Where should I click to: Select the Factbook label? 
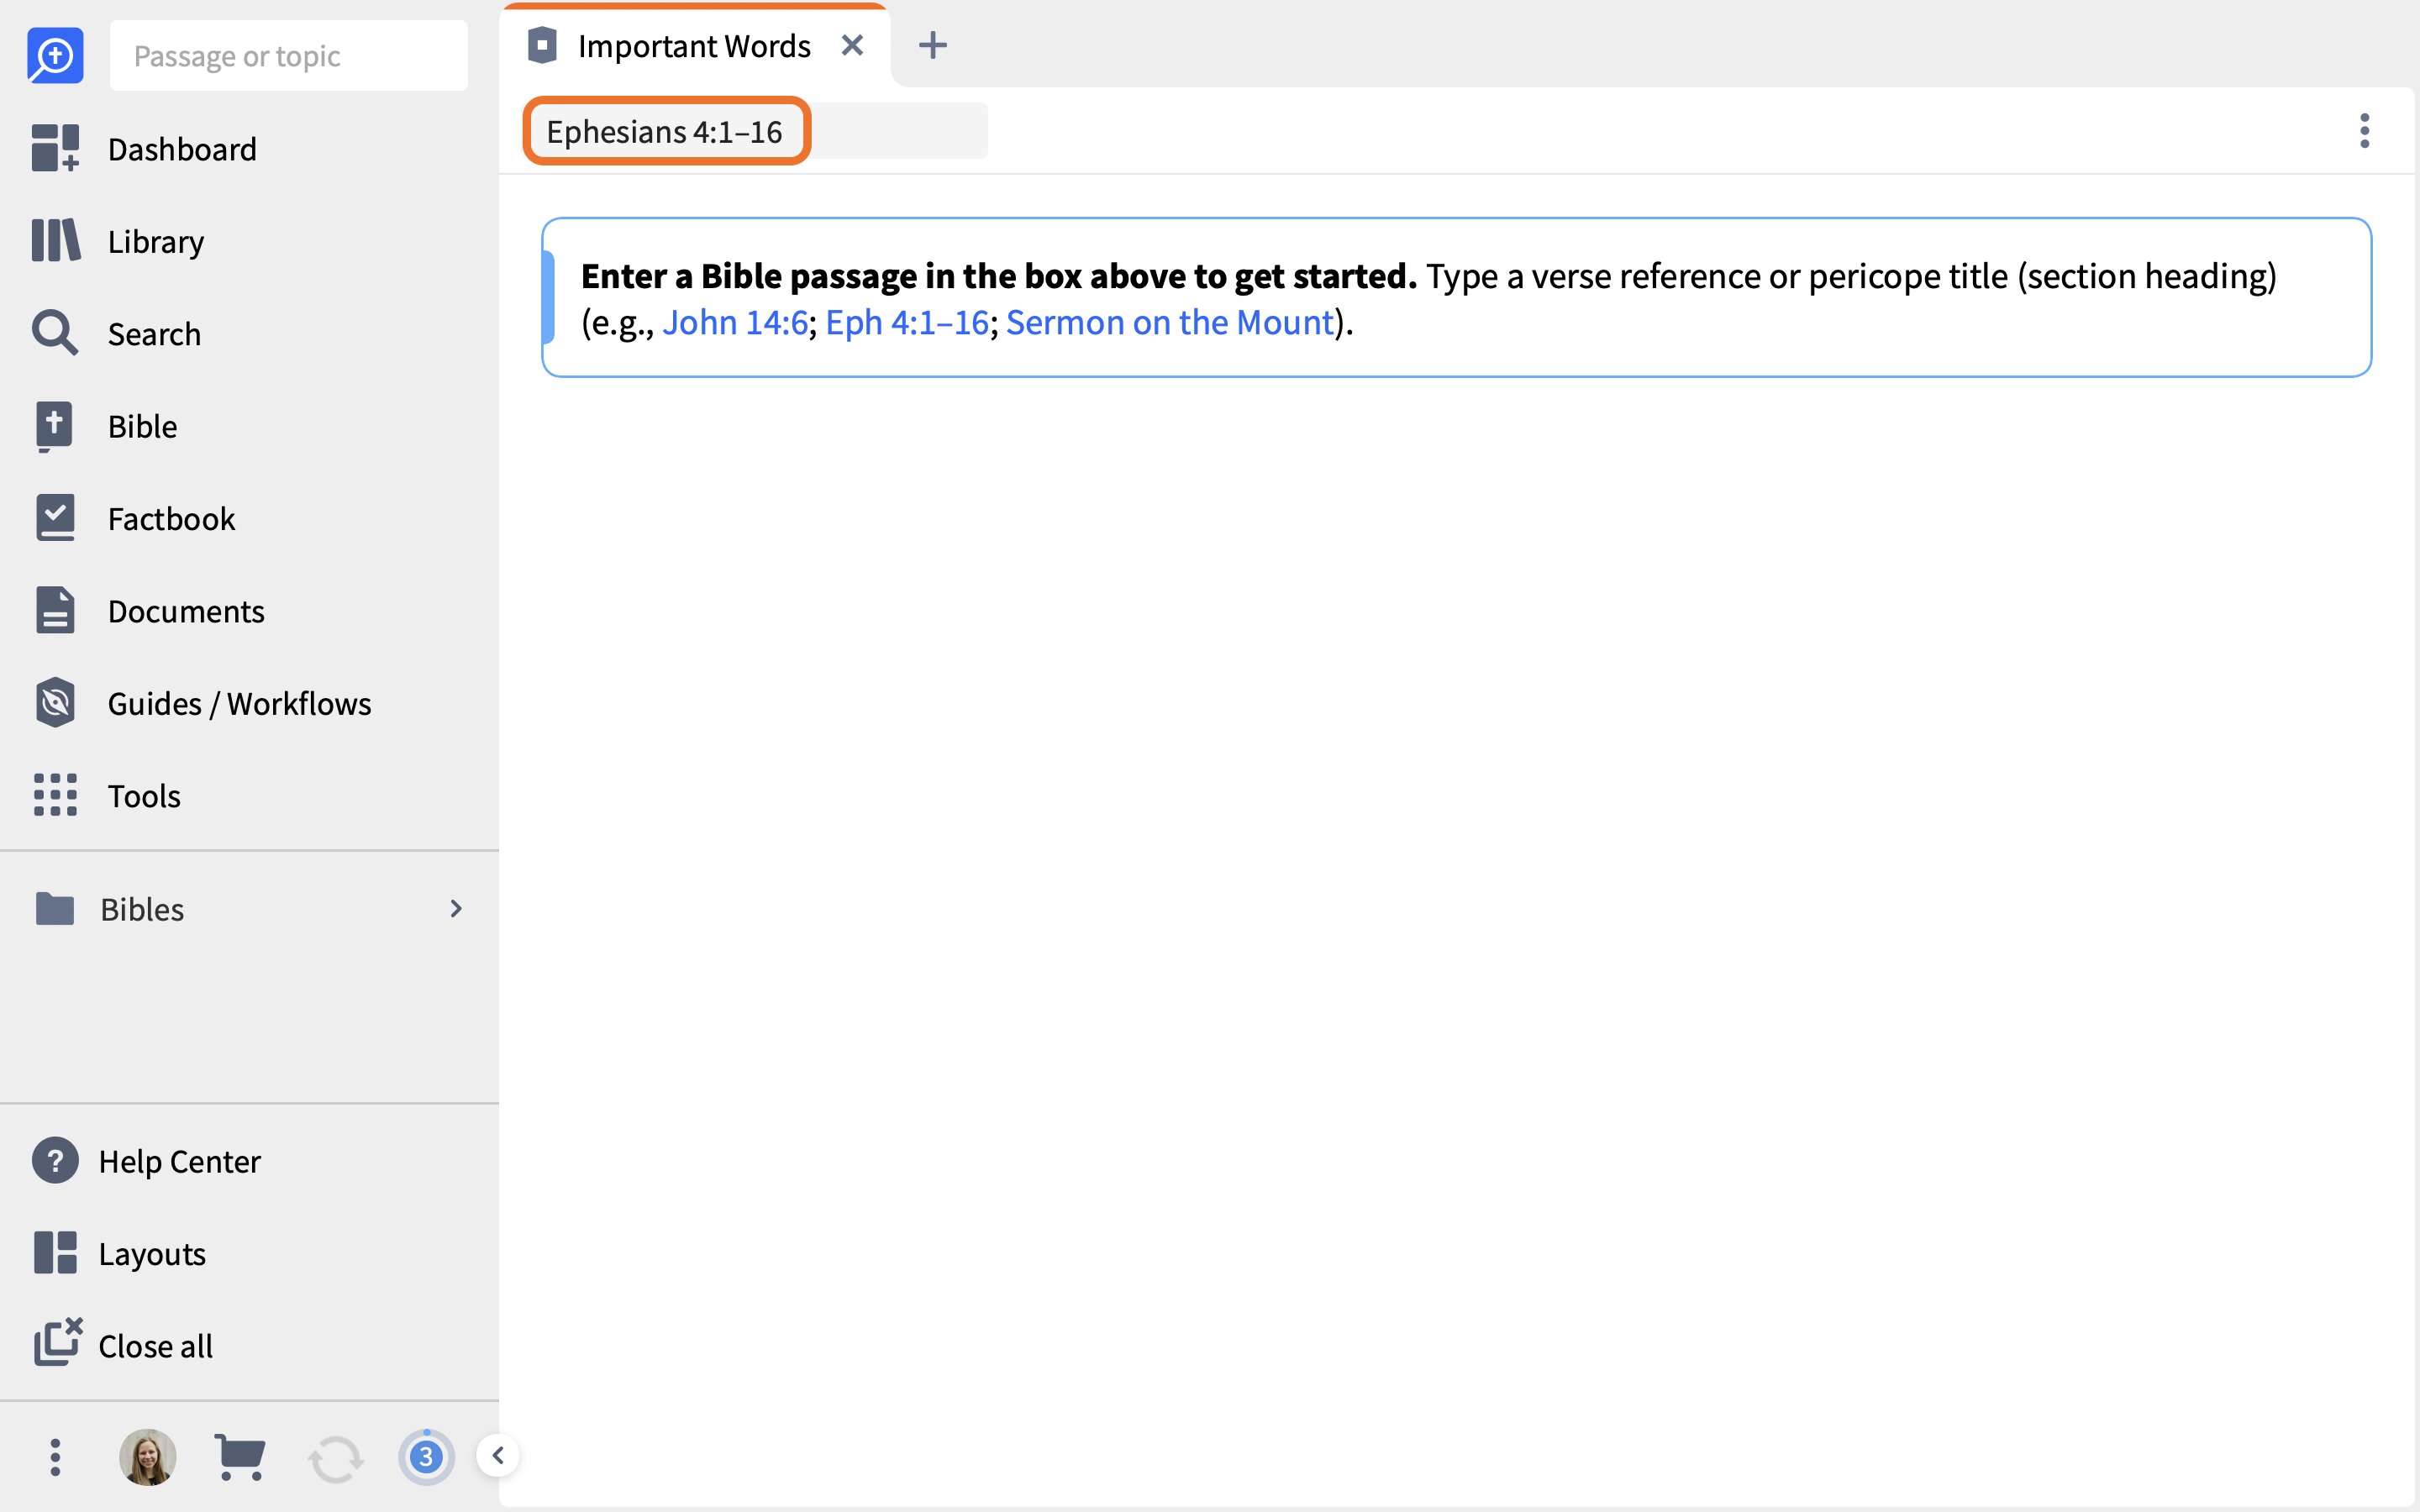(171, 519)
